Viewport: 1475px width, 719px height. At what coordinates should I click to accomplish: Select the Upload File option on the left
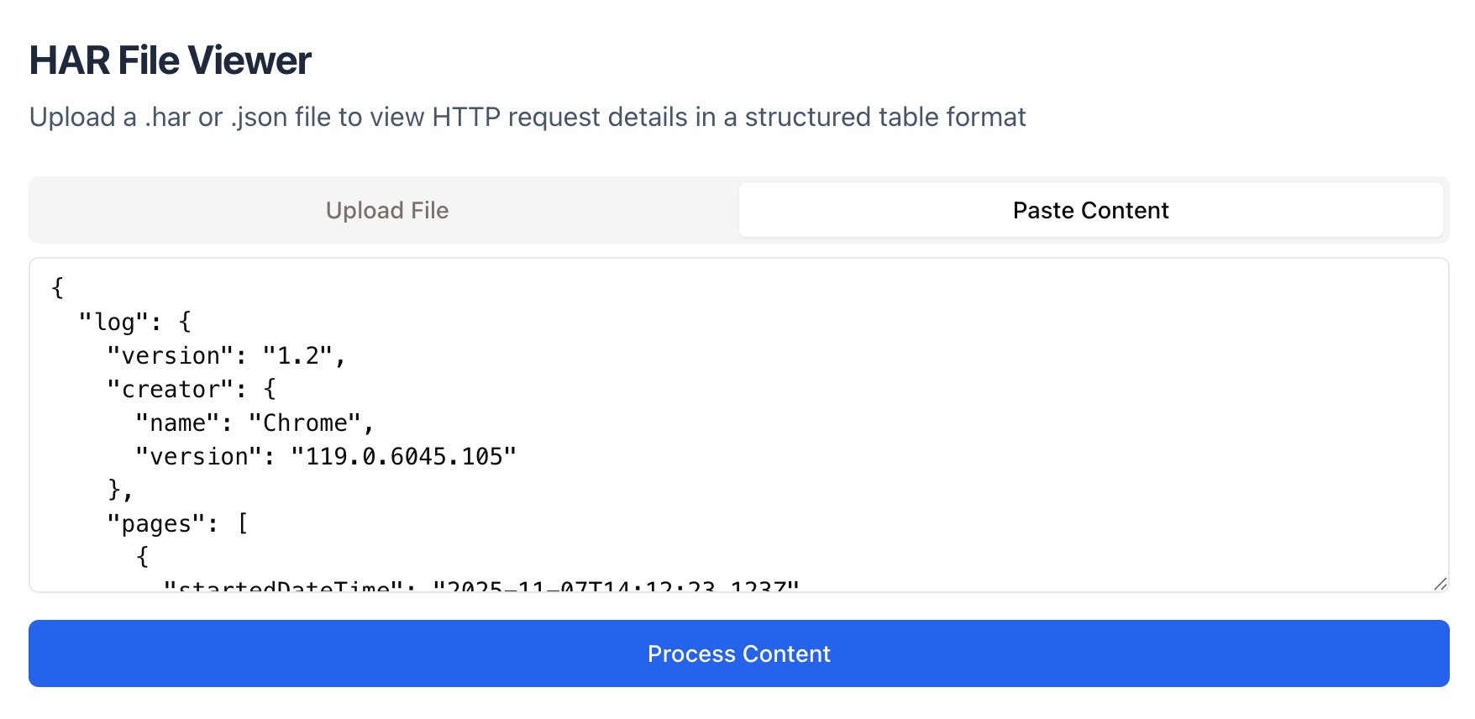pos(386,210)
